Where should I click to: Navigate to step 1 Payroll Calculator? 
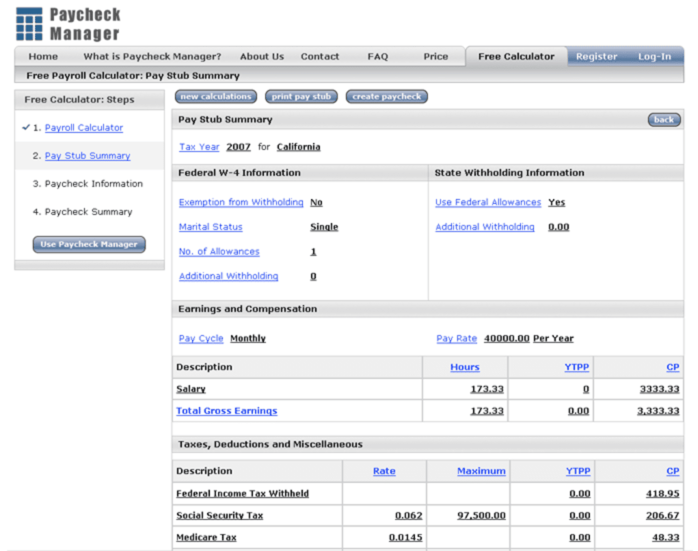click(83, 127)
